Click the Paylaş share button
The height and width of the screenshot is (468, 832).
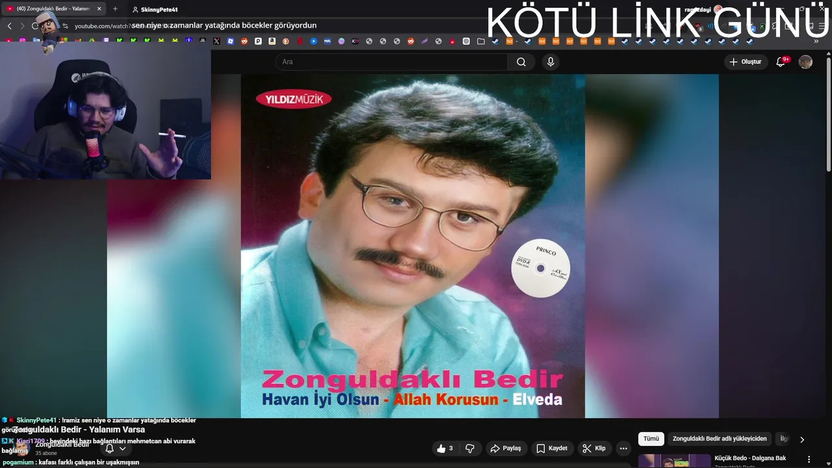(x=506, y=448)
